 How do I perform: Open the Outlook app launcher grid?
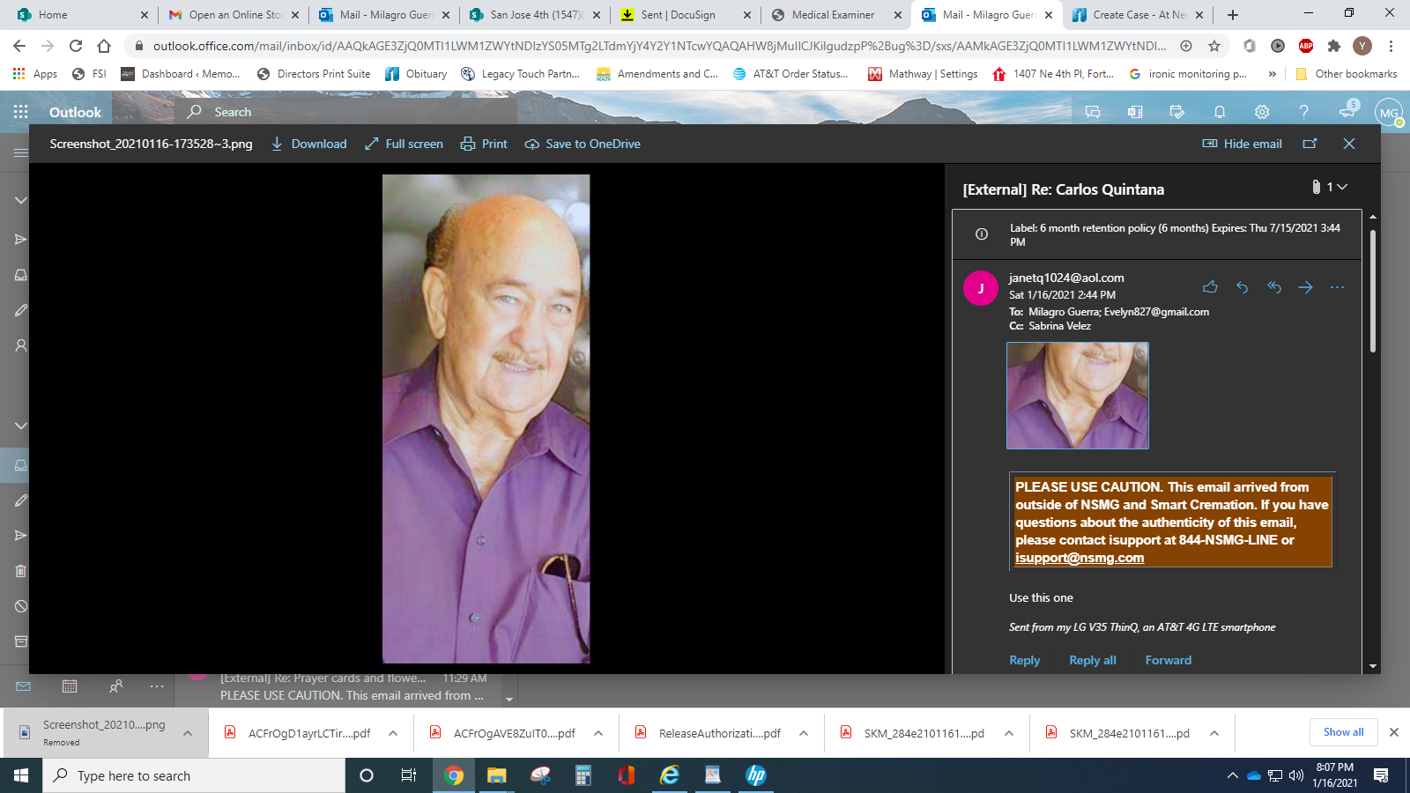pyautogui.click(x=20, y=112)
